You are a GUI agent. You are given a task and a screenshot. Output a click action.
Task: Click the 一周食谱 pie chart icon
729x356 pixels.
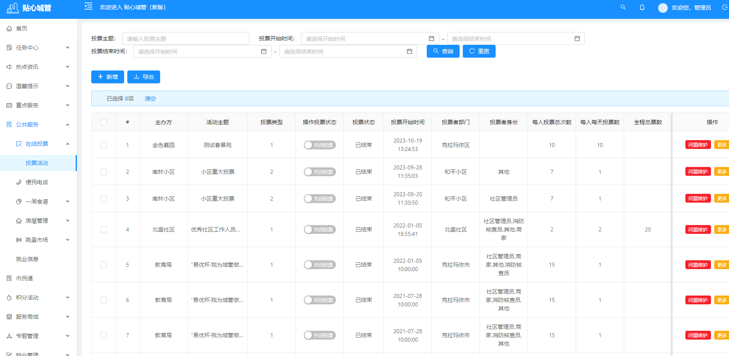click(19, 201)
